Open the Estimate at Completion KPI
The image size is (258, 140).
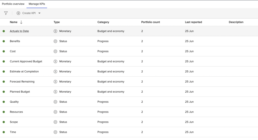click(x=24, y=72)
